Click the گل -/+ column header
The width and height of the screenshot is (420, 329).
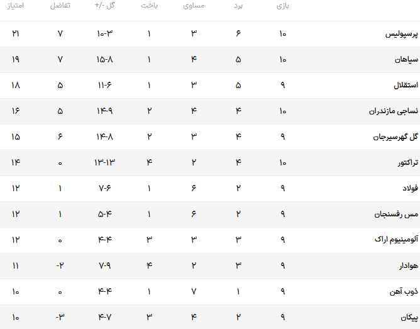click(105, 6)
